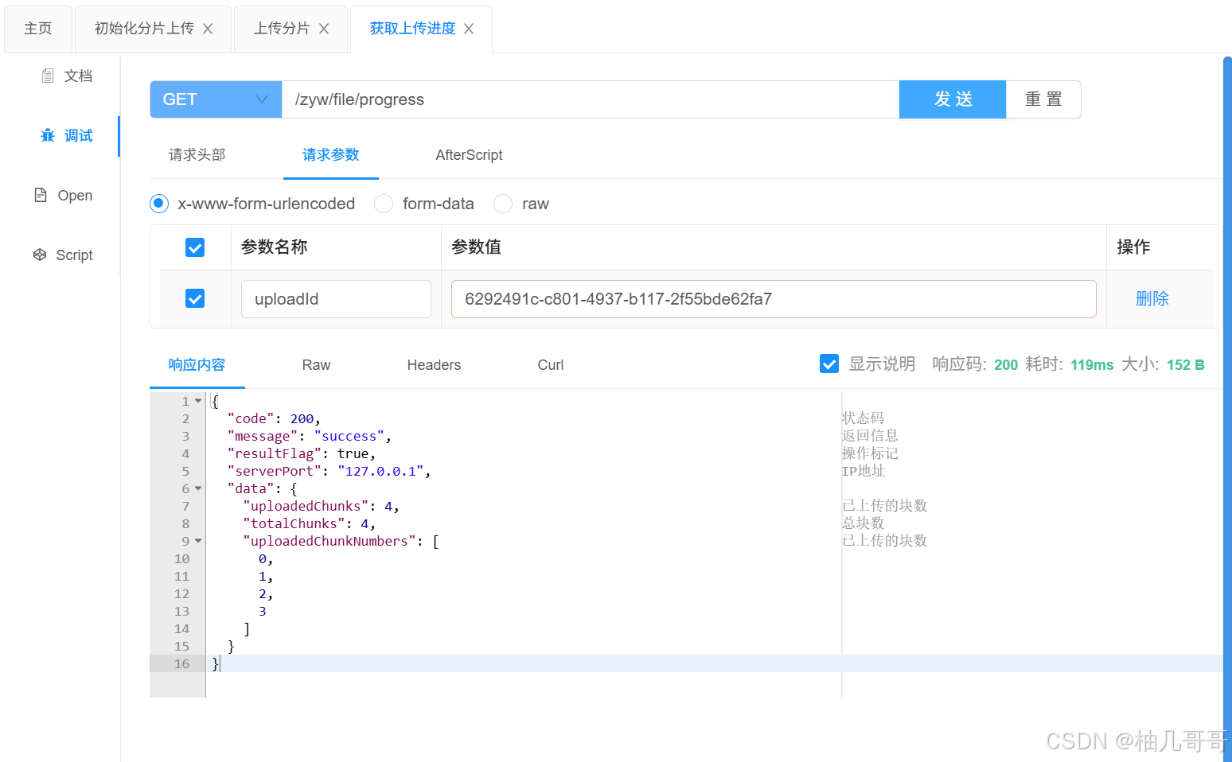Switch to the Curl response tab

pos(550,365)
